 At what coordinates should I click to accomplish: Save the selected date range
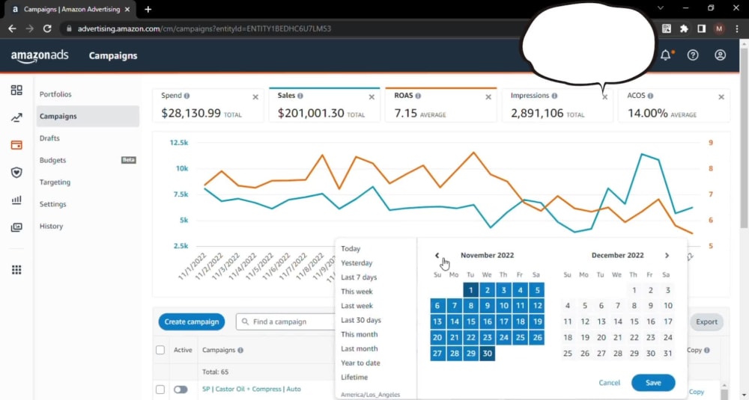click(x=653, y=383)
